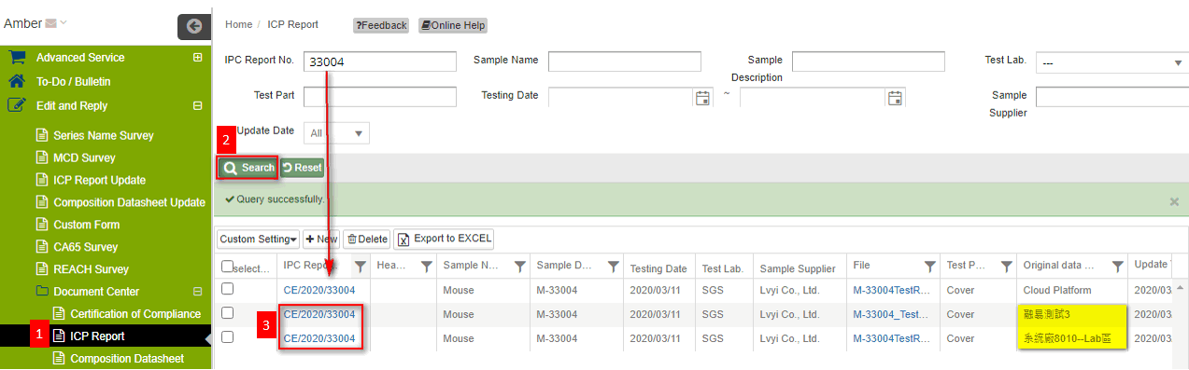Image resolution: width=1189 pixels, height=370 pixels.
Task: Filter the Original data column
Action: (1116, 267)
